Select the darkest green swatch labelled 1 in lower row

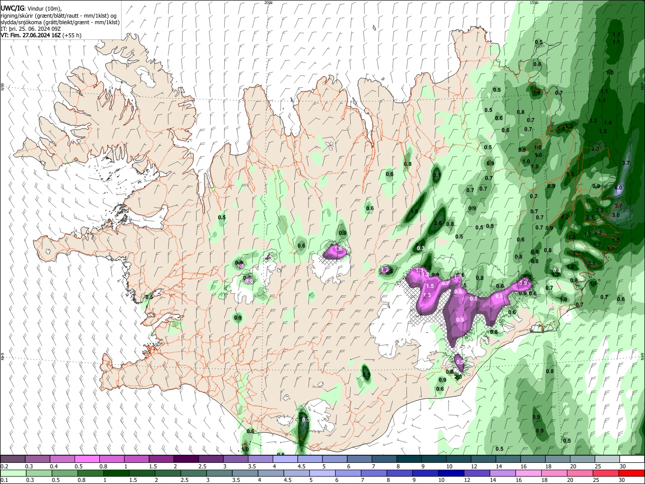pos(116,473)
